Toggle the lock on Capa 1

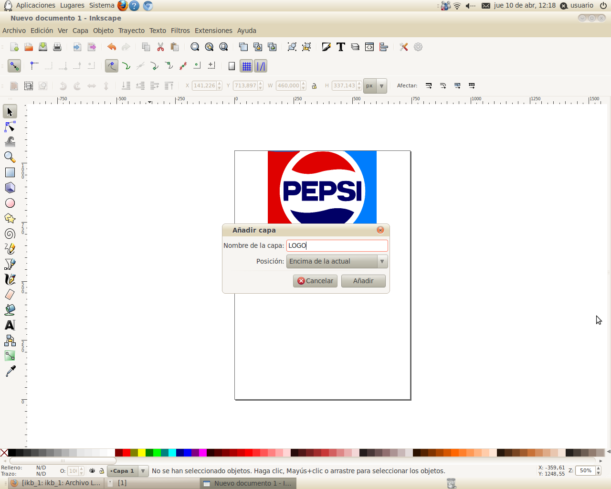tap(101, 470)
